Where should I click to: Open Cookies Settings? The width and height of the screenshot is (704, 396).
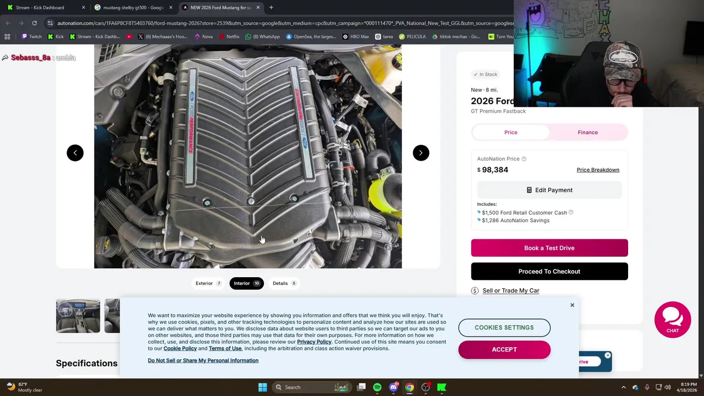(x=504, y=327)
